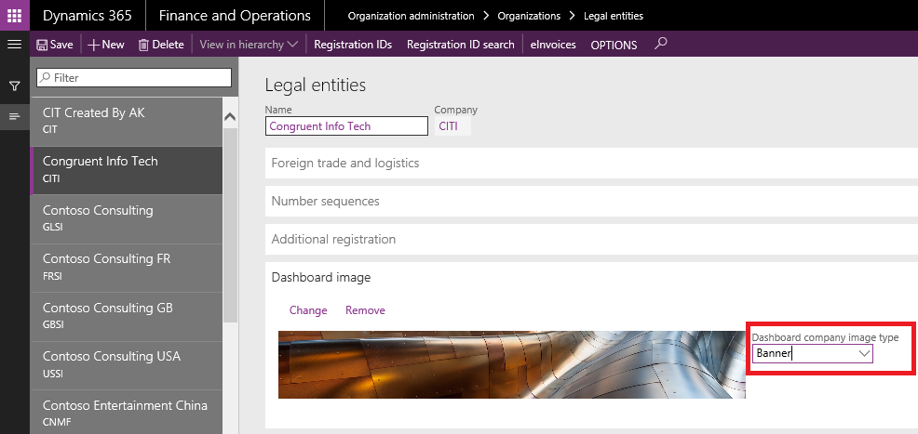This screenshot has height=434, width=918.
Task: Toggle the list view lines icon
Action: tap(15, 116)
